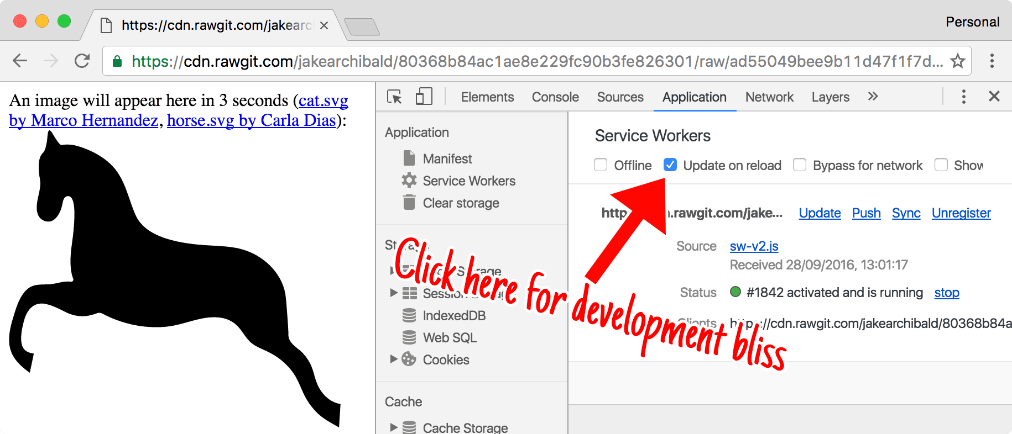Stop the running service worker
The image size is (1012, 434).
(x=946, y=293)
